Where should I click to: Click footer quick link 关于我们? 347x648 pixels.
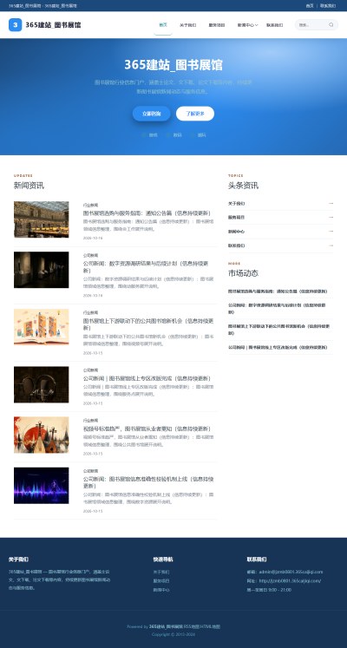161,572
